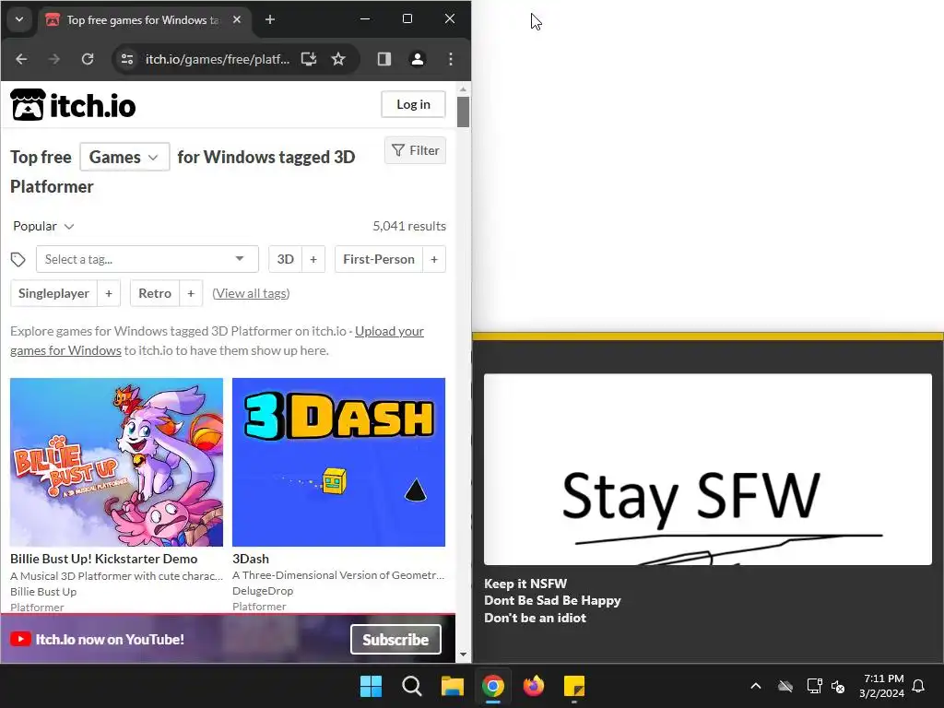This screenshot has width=944, height=708.
Task: Click scrollbar down arrow
Action: coord(463,655)
